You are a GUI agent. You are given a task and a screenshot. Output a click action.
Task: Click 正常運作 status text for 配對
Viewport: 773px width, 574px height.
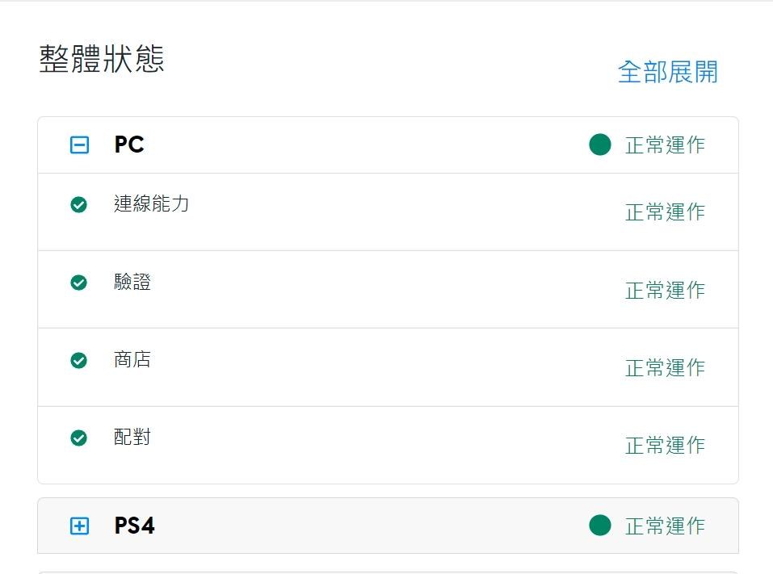pyautogui.click(x=665, y=446)
